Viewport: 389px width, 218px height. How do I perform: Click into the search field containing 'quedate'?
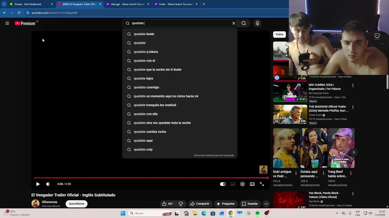(179, 23)
